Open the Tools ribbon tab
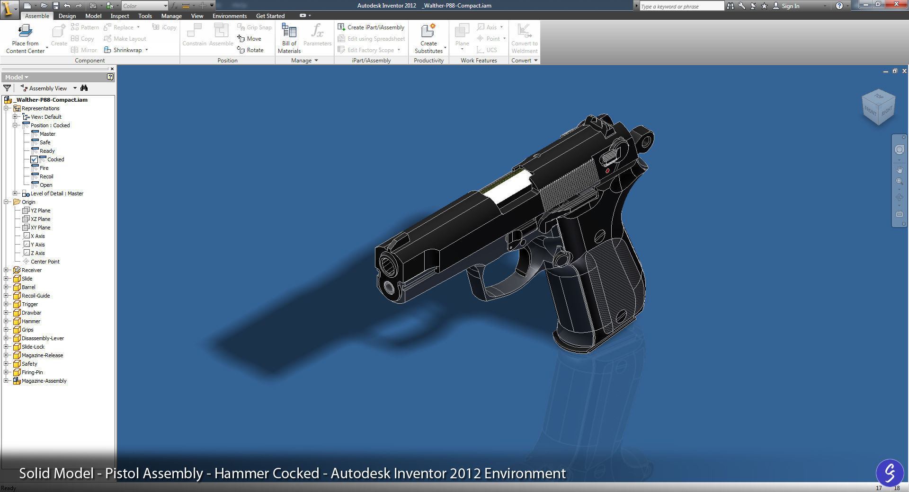The image size is (909, 492). tap(145, 16)
